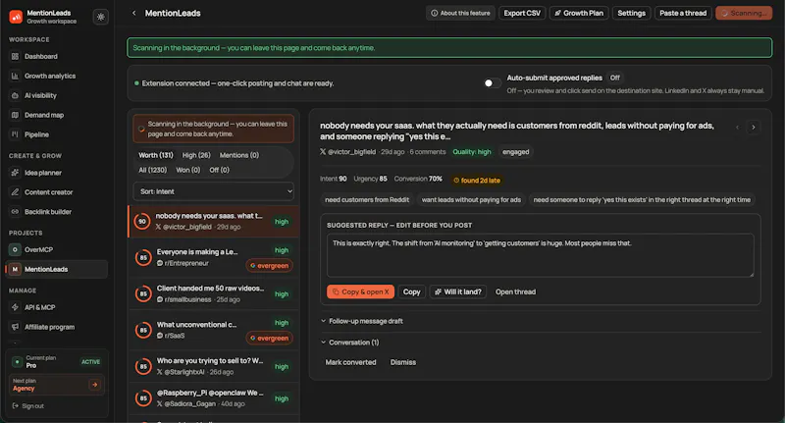This screenshot has width=785, height=423.
Task: Click the Pipeline icon
Action: (15, 134)
